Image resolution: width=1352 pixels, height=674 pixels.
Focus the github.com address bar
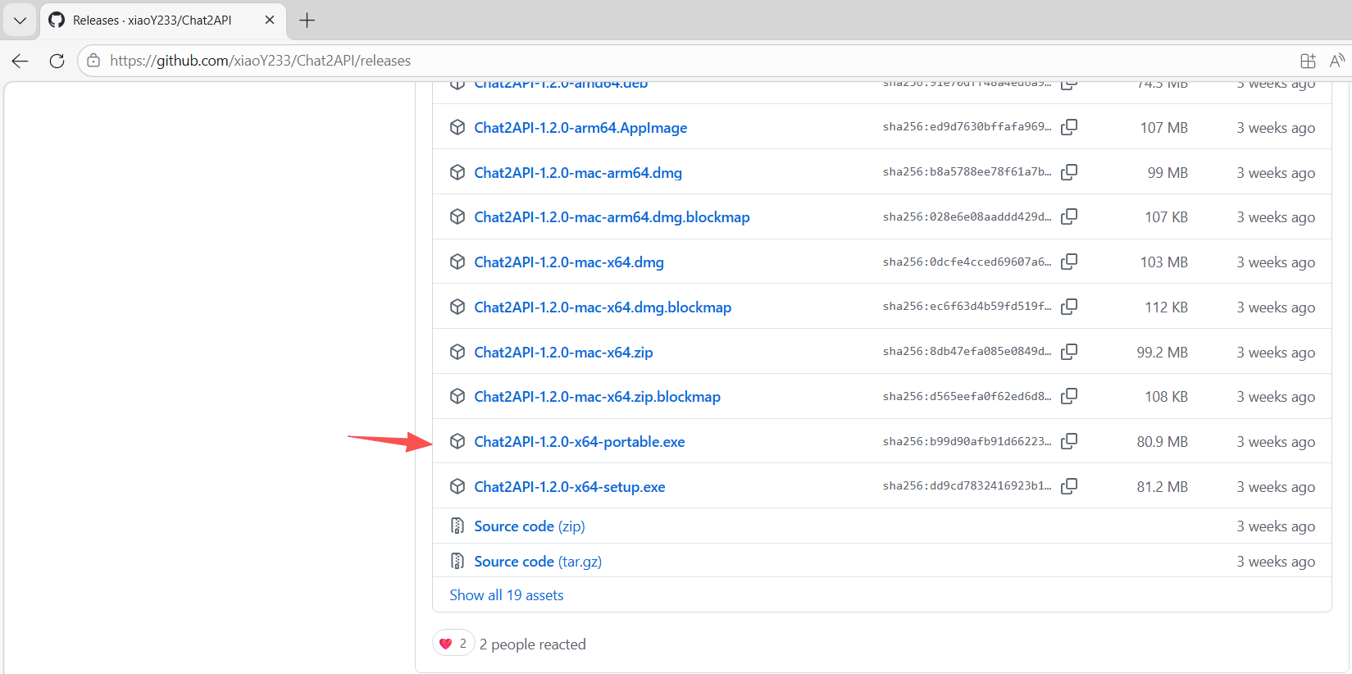pyautogui.click(x=689, y=61)
